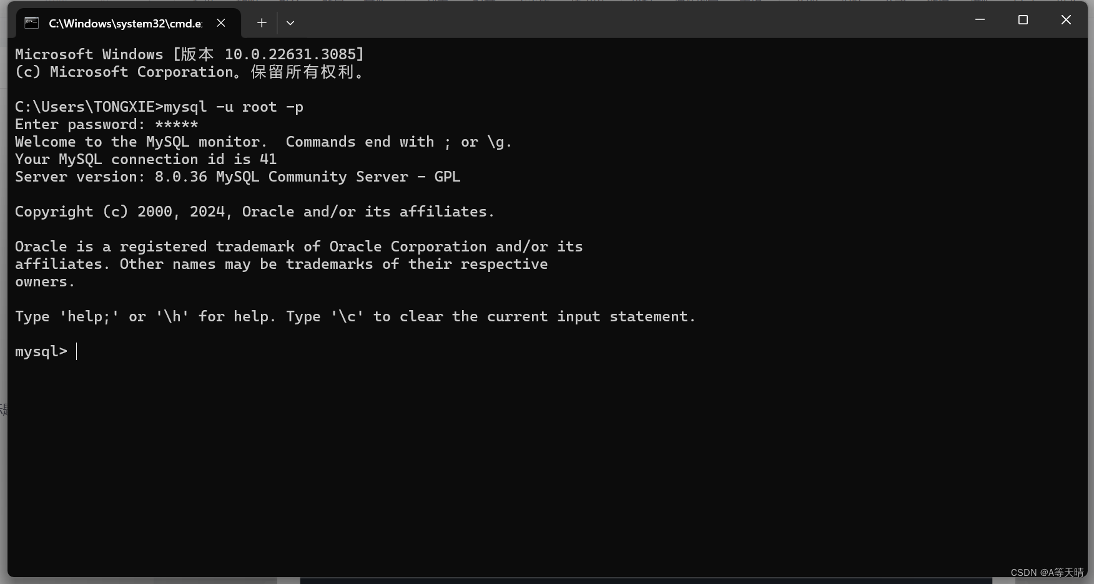Screen dimensions: 1094x584
Task: Close the terminal window
Action: tap(1066, 20)
